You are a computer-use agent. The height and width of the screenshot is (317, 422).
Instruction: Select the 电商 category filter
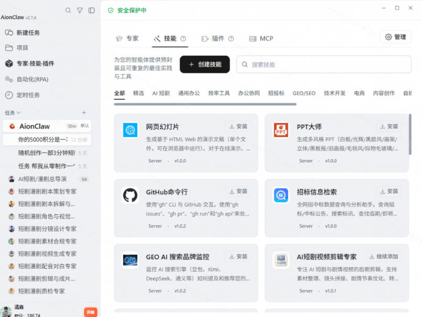[359, 93]
